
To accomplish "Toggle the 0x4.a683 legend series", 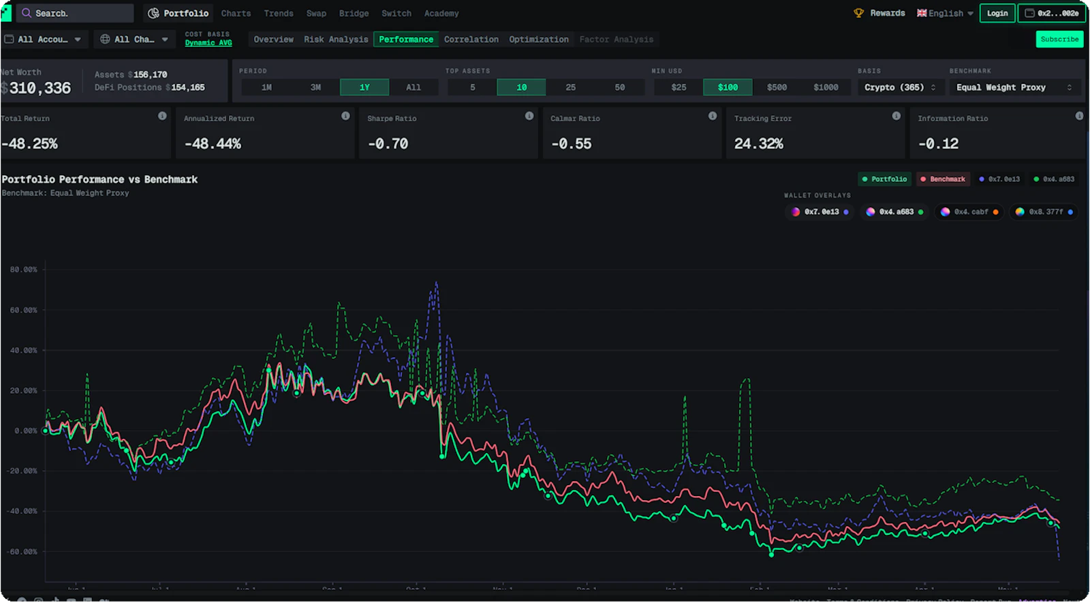I will point(1054,179).
